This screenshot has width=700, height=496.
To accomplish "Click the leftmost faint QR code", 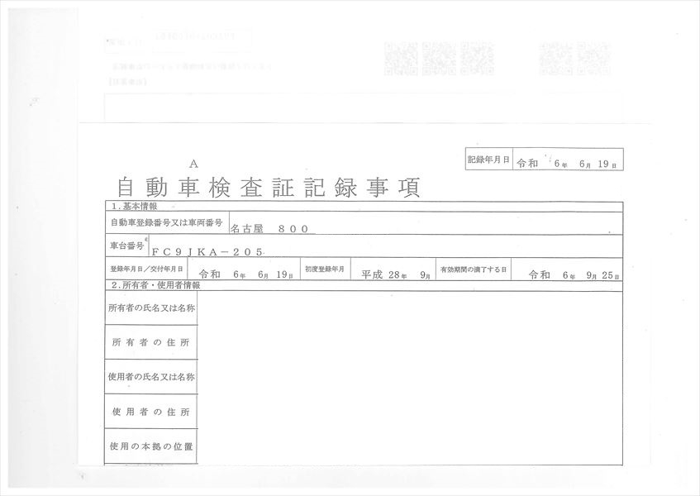I will 402,58.
